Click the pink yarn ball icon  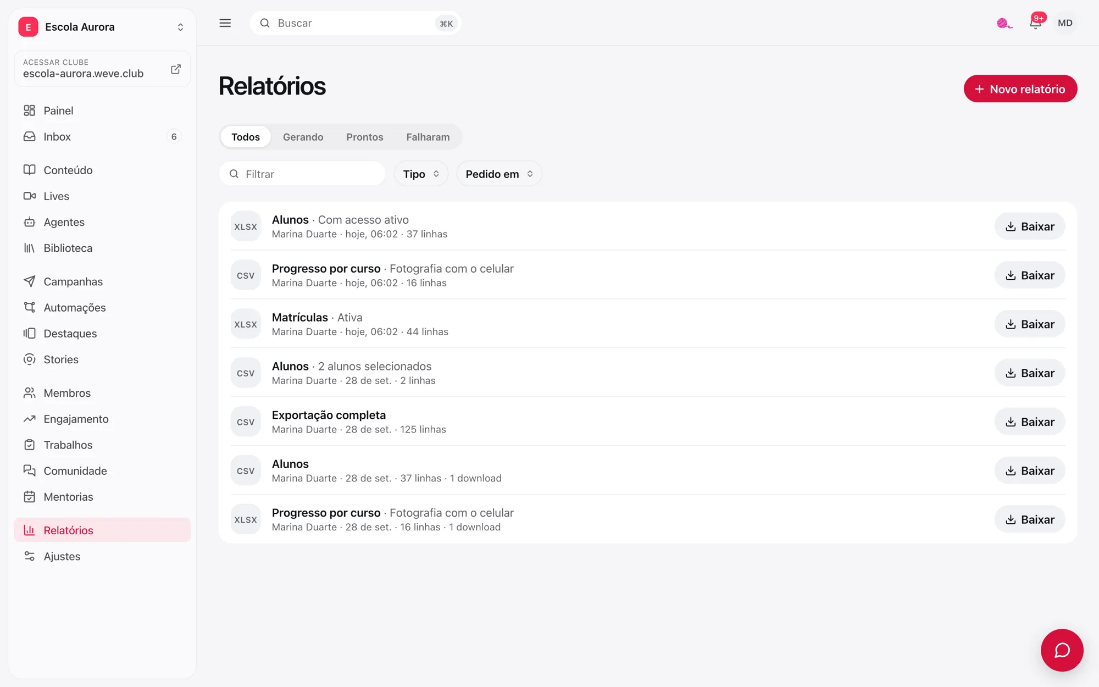pos(1004,23)
